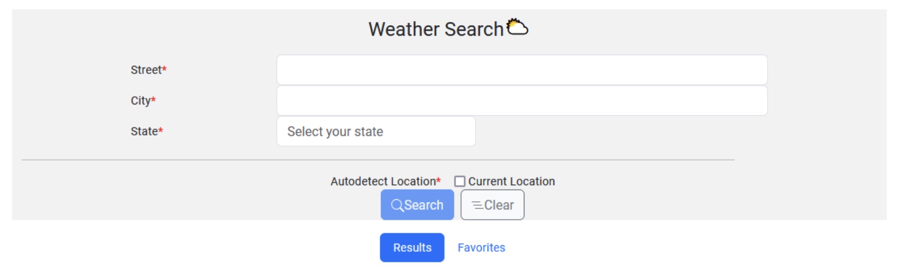Click the red asterisk next to Street
The width and height of the screenshot is (902, 271).
click(x=164, y=69)
